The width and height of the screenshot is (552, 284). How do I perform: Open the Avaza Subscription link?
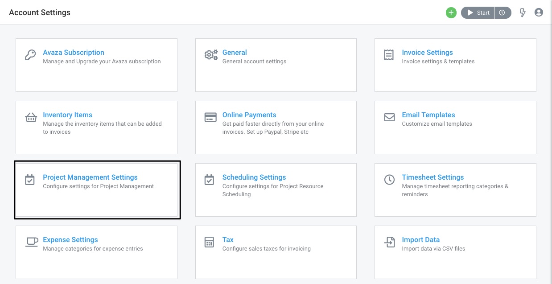74,53
